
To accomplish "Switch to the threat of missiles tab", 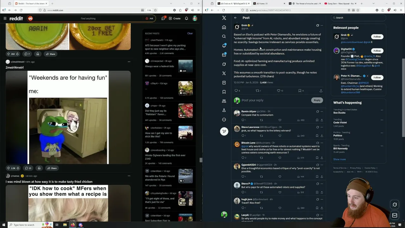I will coord(304,3).
